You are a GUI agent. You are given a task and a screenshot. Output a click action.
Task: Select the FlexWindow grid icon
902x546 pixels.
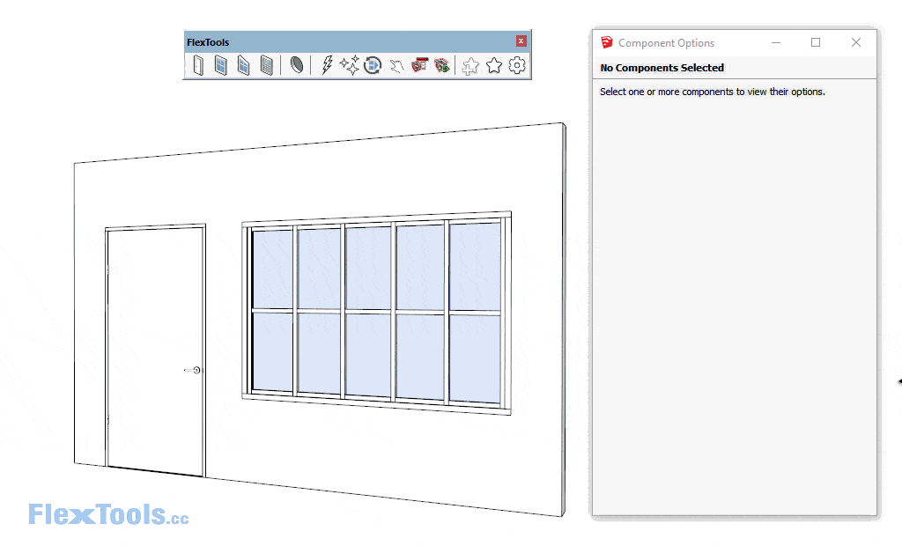[221, 65]
